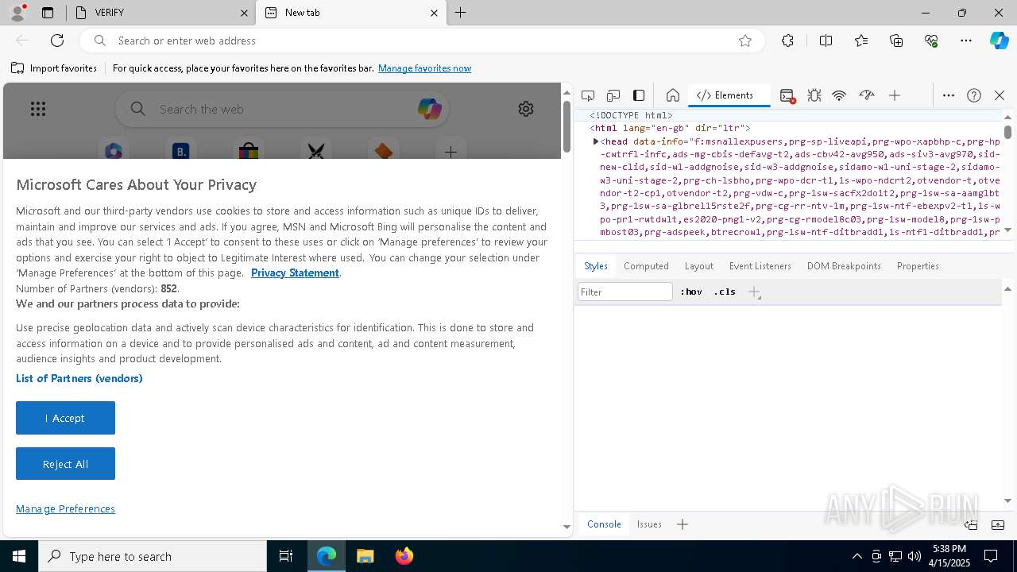Select the Styles pane tab

pos(596,266)
